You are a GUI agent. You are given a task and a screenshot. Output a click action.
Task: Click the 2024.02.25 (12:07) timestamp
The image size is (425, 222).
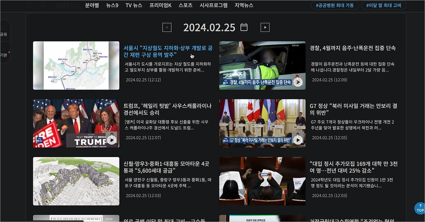tap(143, 138)
